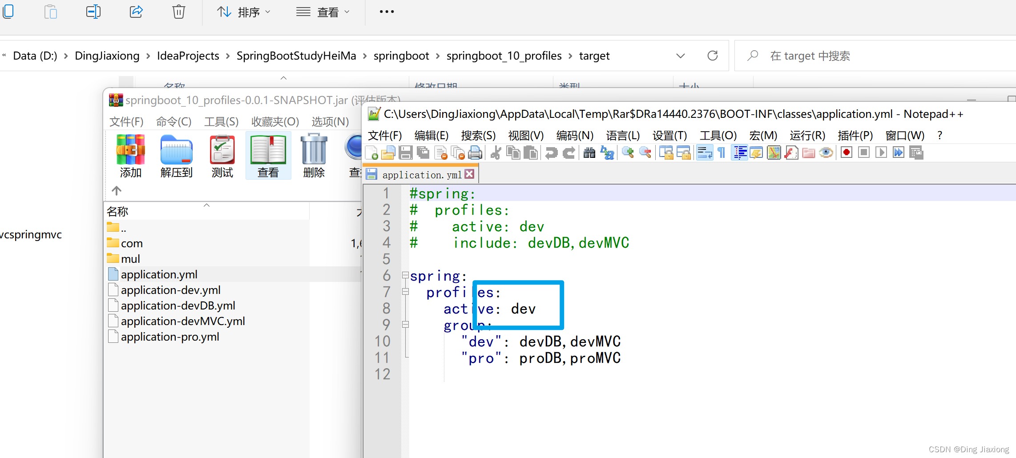1016x458 pixels.
Task: Undo the last edit in Notepad++
Action: pos(551,153)
